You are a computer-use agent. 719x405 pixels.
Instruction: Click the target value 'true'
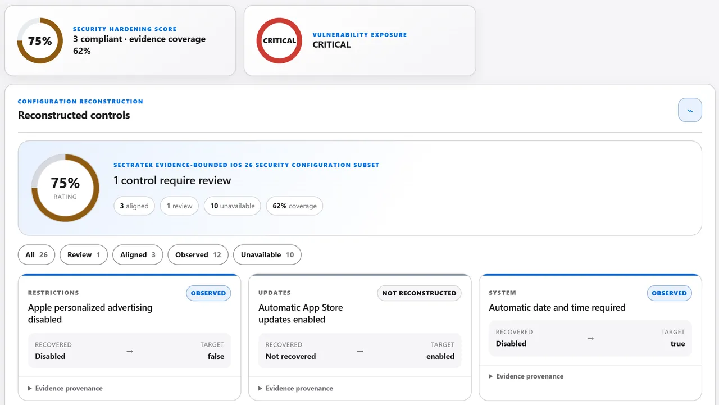678,344
